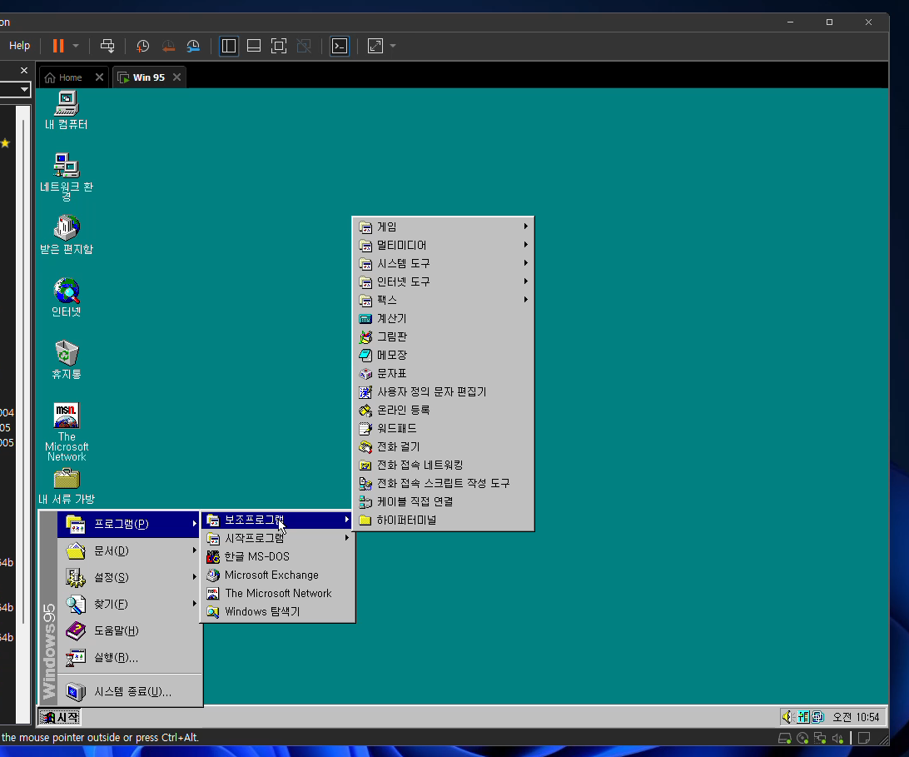This screenshot has height=757, width=909.
Task: Pause the virtual machine
Action: (x=58, y=46)
